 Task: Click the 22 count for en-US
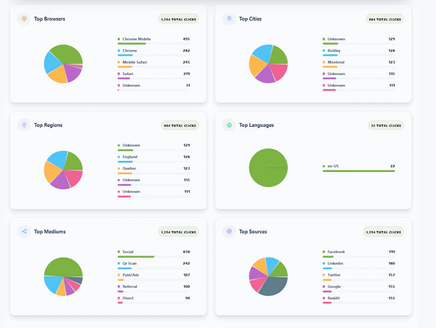coord(392,166)
